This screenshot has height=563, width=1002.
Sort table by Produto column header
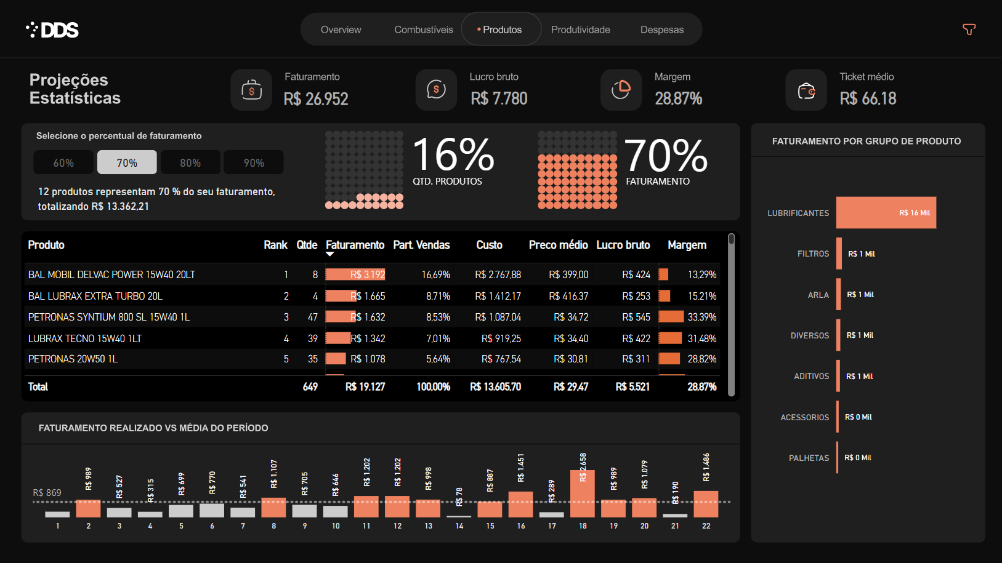click(46, 245)
